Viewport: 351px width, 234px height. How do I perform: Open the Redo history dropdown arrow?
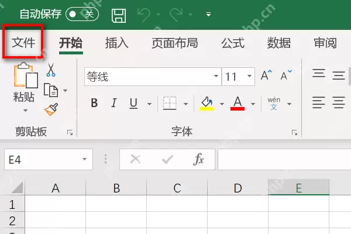click(191, 15)
